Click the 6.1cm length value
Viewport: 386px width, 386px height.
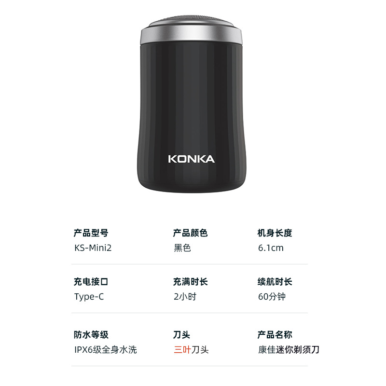point(271,248)
